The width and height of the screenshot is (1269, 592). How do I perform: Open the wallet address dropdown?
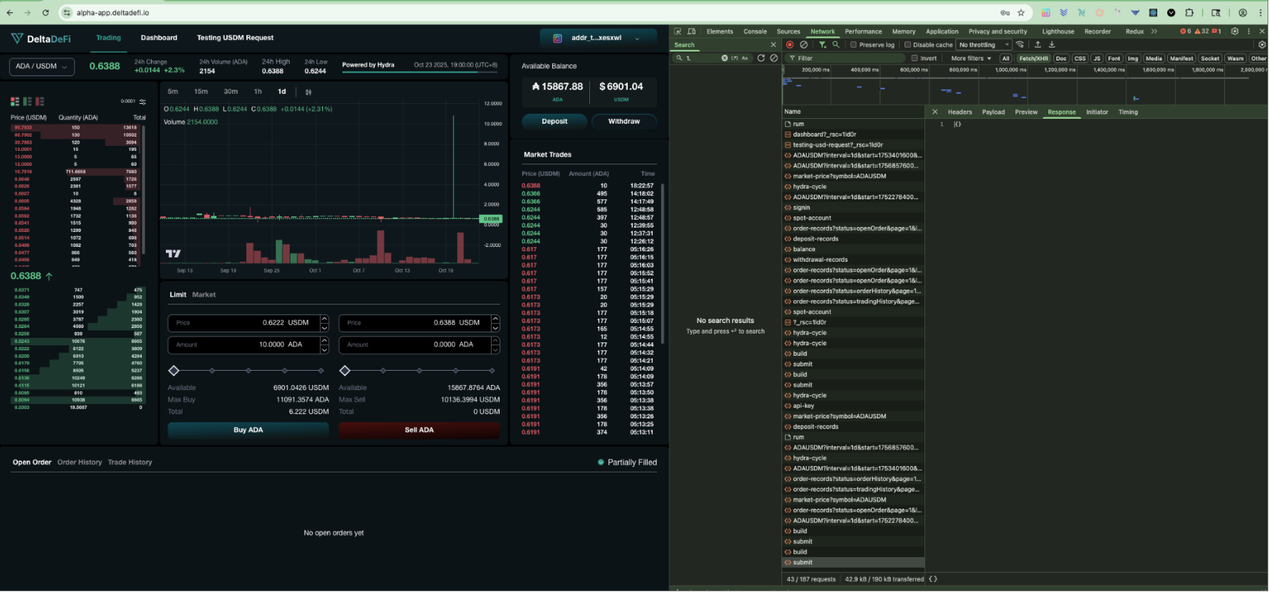click(596, 38)
